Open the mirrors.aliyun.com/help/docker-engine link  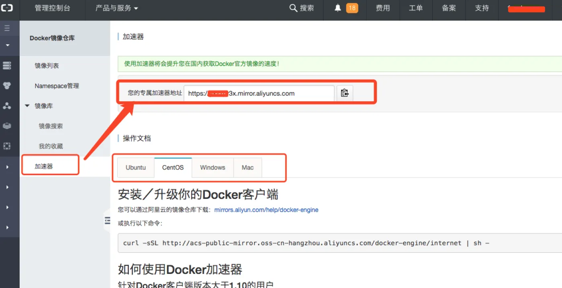point(266,210)
